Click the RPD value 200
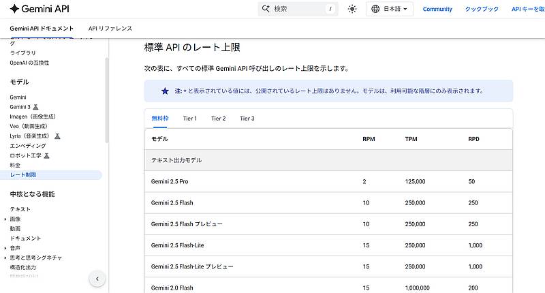 473,288
